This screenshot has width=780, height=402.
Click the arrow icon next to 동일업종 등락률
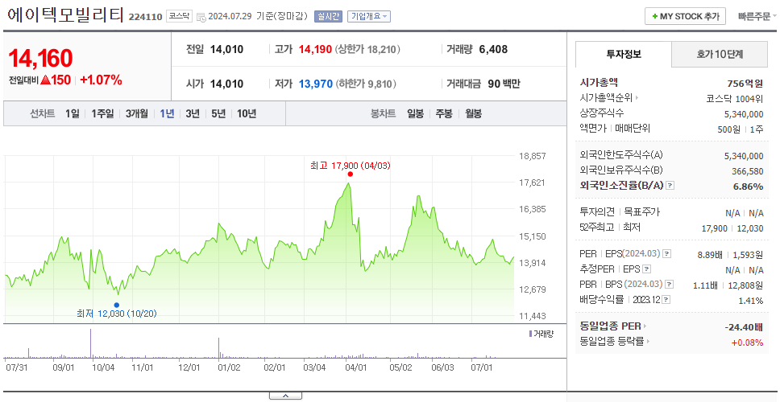pos(648,342)
